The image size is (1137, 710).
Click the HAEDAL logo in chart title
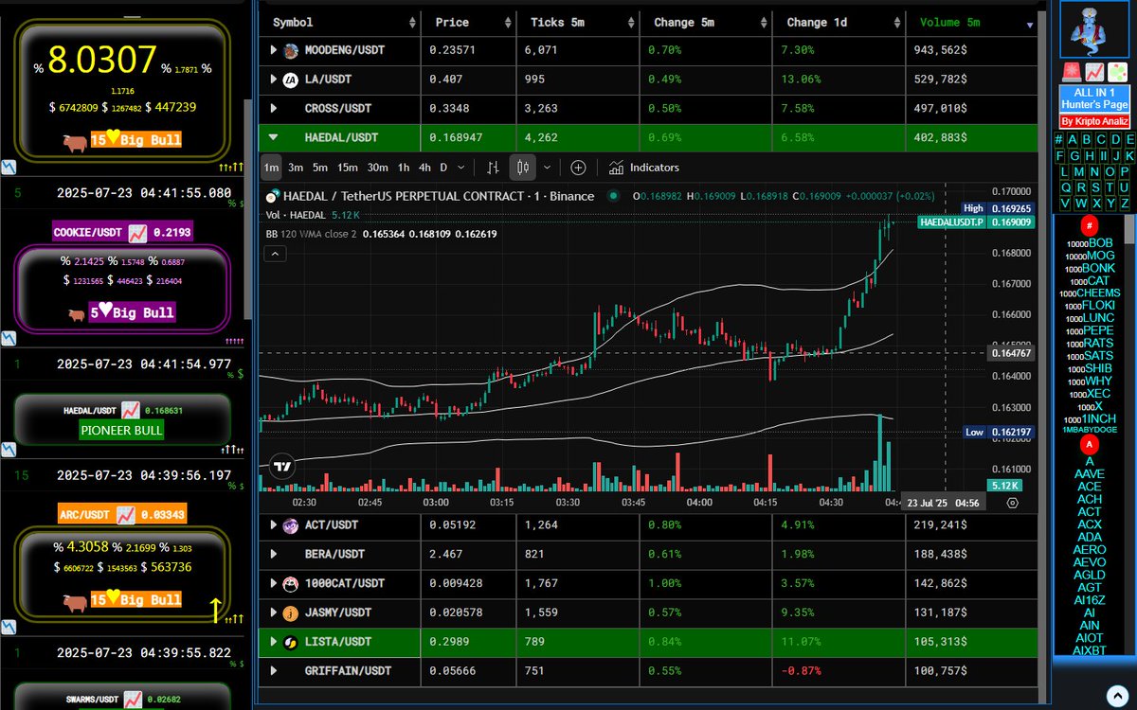(x=273, y=196)
